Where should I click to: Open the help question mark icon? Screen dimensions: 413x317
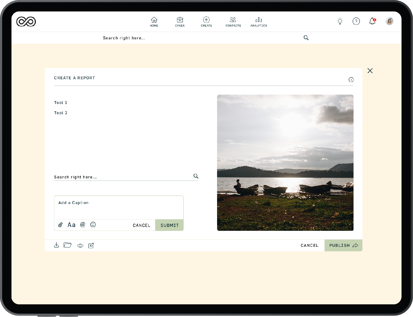(x=356, y=21)
